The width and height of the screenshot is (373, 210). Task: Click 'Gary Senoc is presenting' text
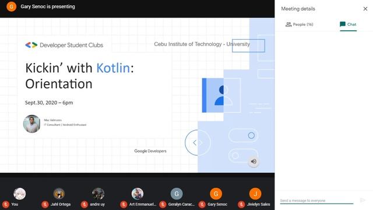tap(48, 6)
